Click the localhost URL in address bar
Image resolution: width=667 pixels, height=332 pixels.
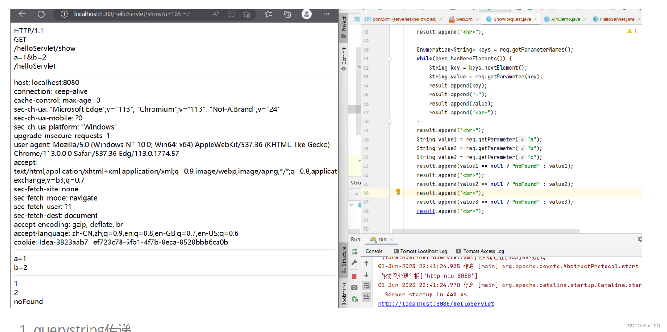(132, 14)
